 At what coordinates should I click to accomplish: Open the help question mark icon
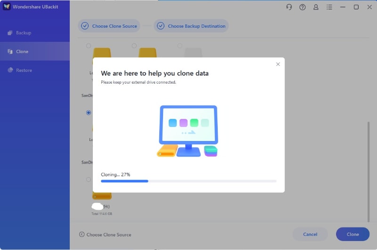pos(303,7)
